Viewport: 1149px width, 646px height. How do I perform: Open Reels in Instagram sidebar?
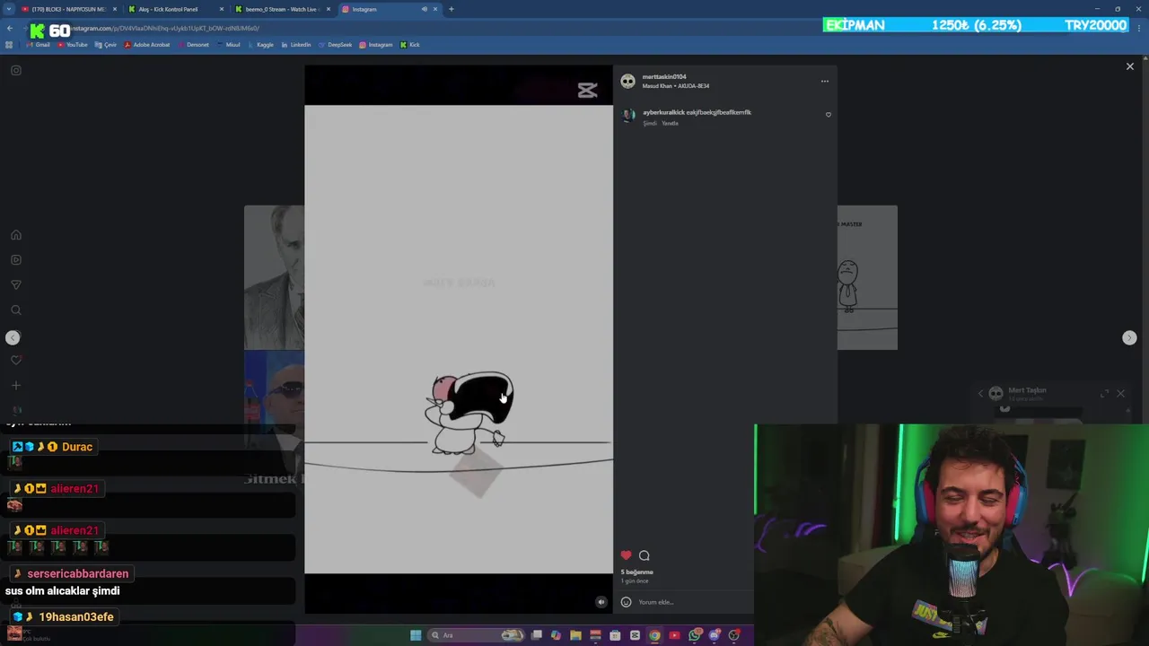point(16,260)
